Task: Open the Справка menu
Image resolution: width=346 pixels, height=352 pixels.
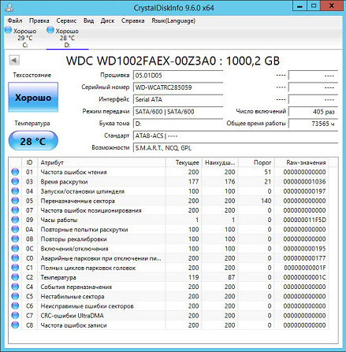Action: pyautogui.click(x=132, y=20)
